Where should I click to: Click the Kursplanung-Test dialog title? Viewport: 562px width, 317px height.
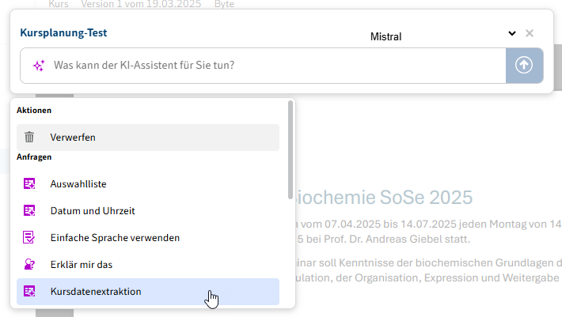coord(63,32)
